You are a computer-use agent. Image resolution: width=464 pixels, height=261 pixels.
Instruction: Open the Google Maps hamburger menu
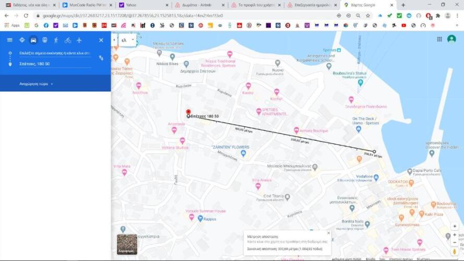click(9, 40)
